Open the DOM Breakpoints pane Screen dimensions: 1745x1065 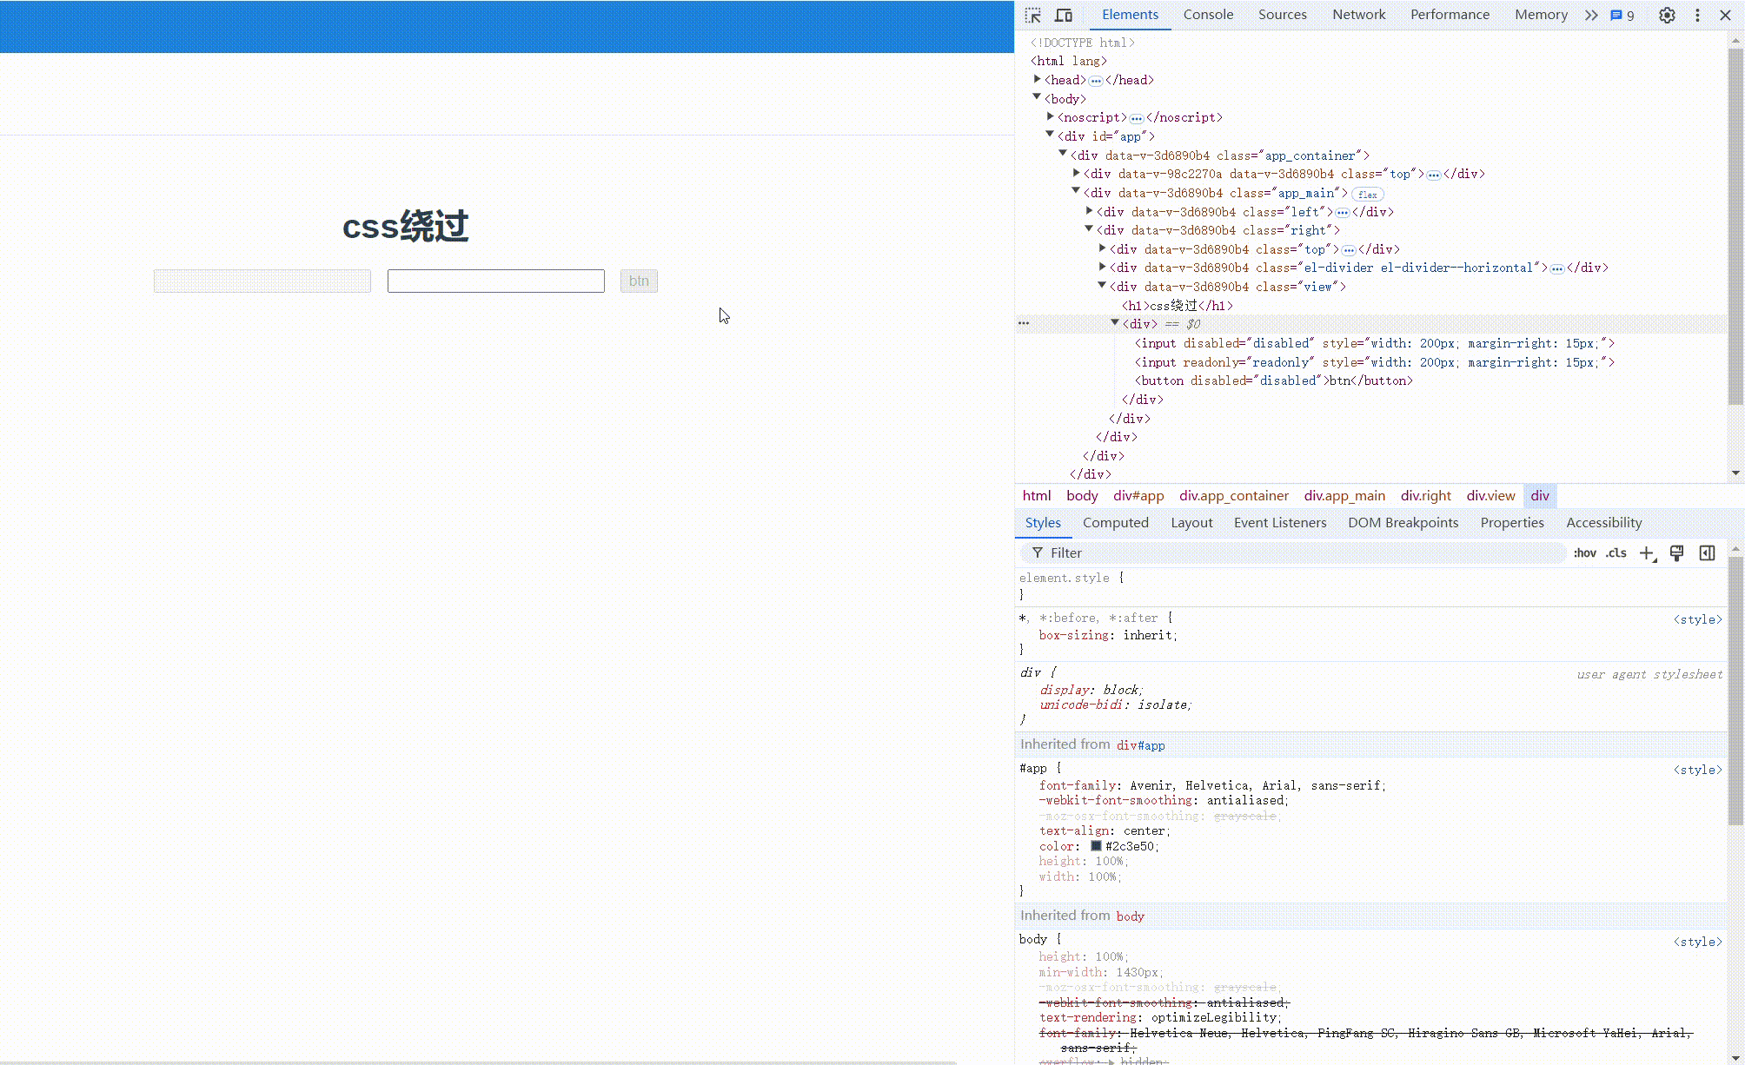click(1403, 523)
